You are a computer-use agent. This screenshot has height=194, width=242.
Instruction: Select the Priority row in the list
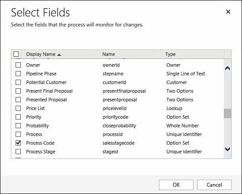pos(117,117)
